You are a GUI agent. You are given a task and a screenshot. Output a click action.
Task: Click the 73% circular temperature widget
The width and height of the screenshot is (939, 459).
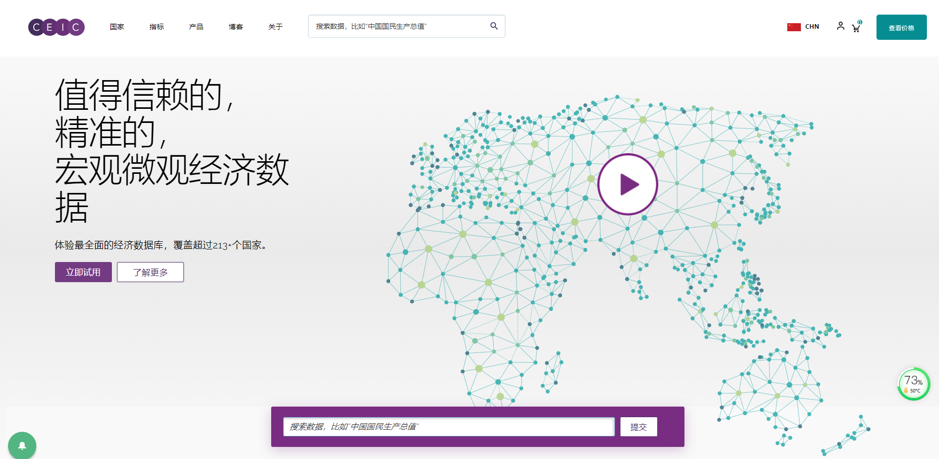click(x=913, y=384)
